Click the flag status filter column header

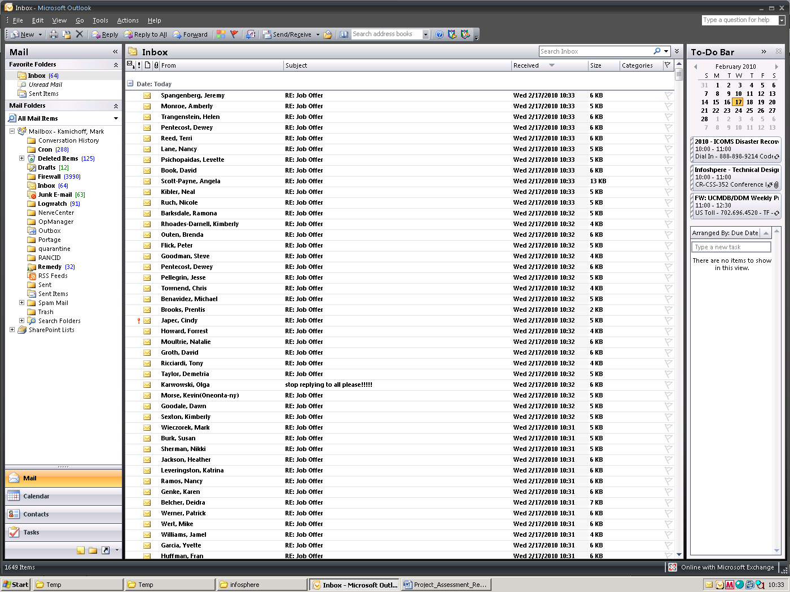pos(668,65)
